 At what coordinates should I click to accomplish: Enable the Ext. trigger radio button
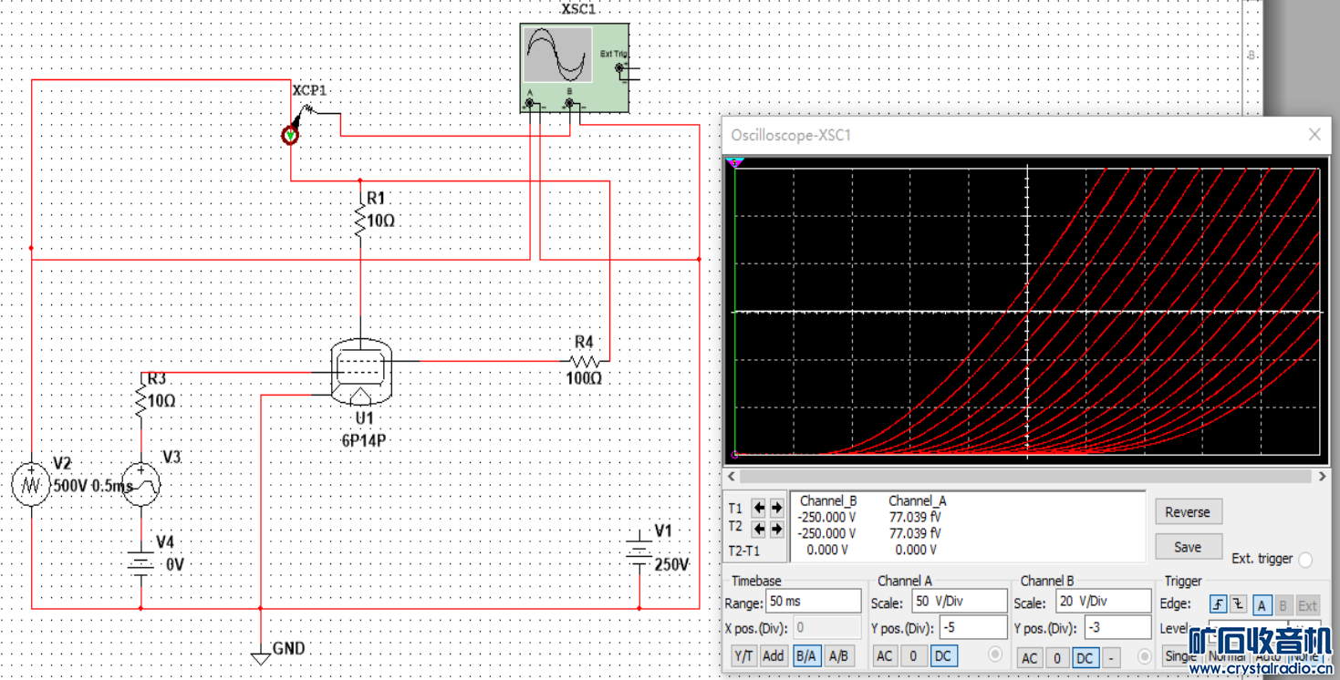click(1305, 560)
